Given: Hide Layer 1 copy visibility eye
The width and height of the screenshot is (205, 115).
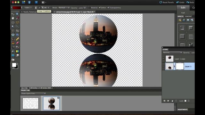Looking at the screenshot, I should [163, 59].
